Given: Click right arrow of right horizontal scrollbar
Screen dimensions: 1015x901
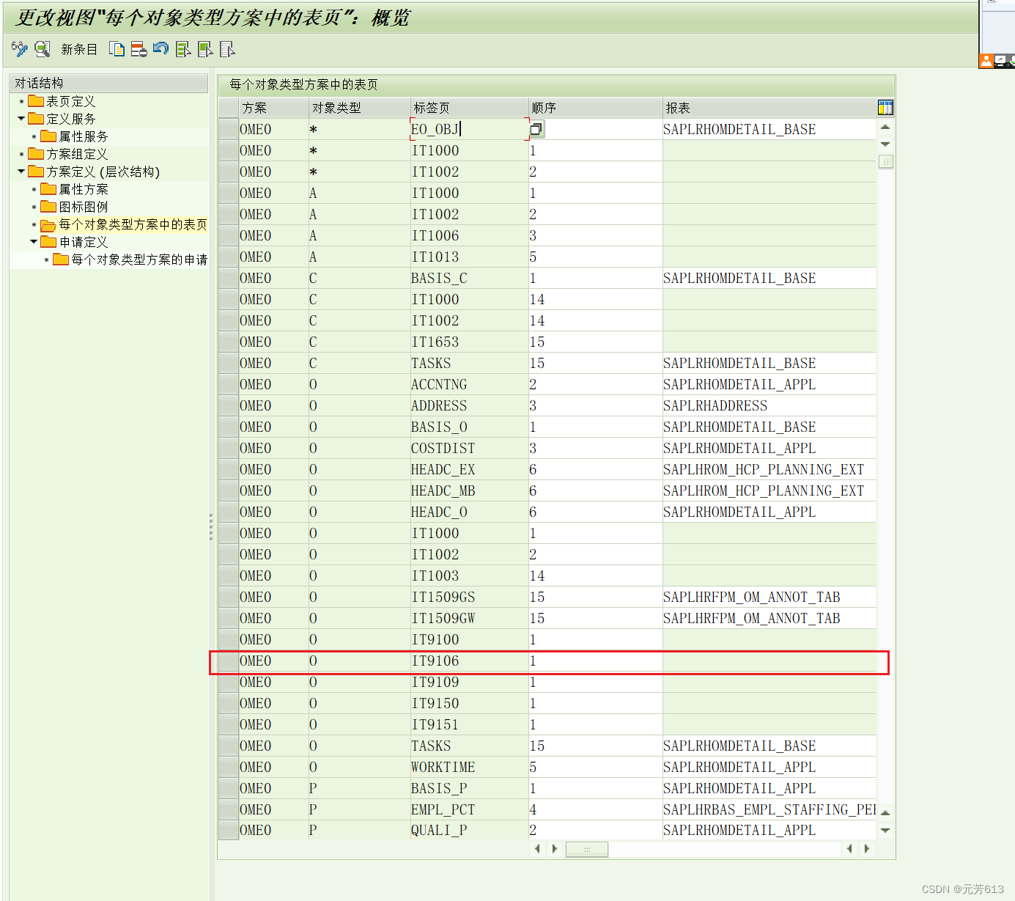Looking at the screenshot, I should [x=867, y=849].
